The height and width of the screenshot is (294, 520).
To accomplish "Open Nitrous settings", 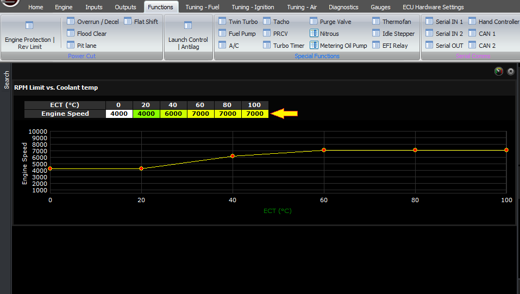I will (x=324, y=34).
